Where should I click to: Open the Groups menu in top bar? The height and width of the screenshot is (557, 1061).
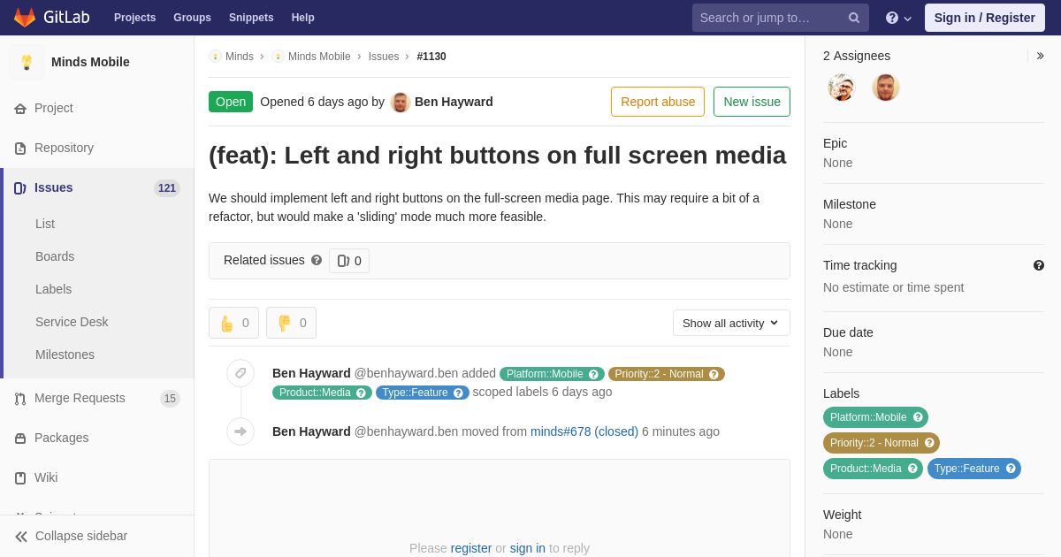pyautogui.click(x=192, y=18)
